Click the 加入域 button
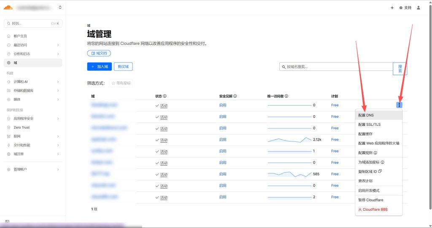432x228 pixels. (99, 66)
